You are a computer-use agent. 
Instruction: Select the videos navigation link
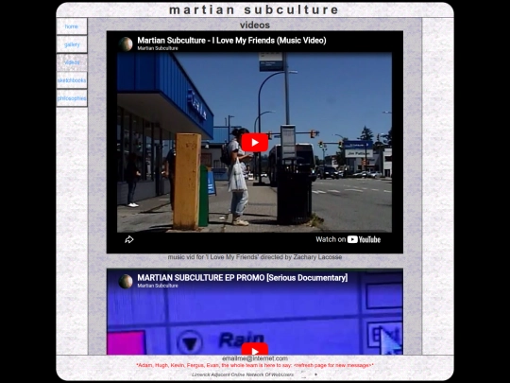coord(72,62)
